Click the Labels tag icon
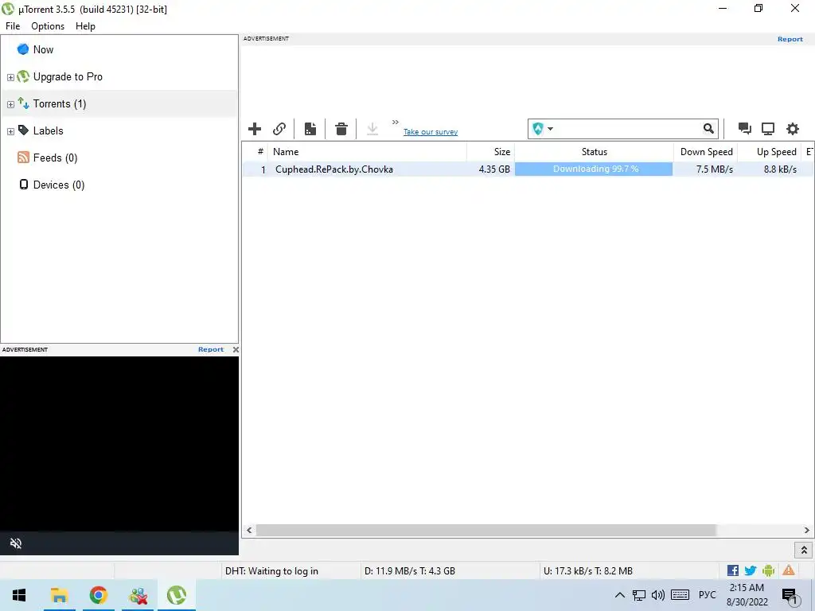815x611 pixels. (23, 130)
